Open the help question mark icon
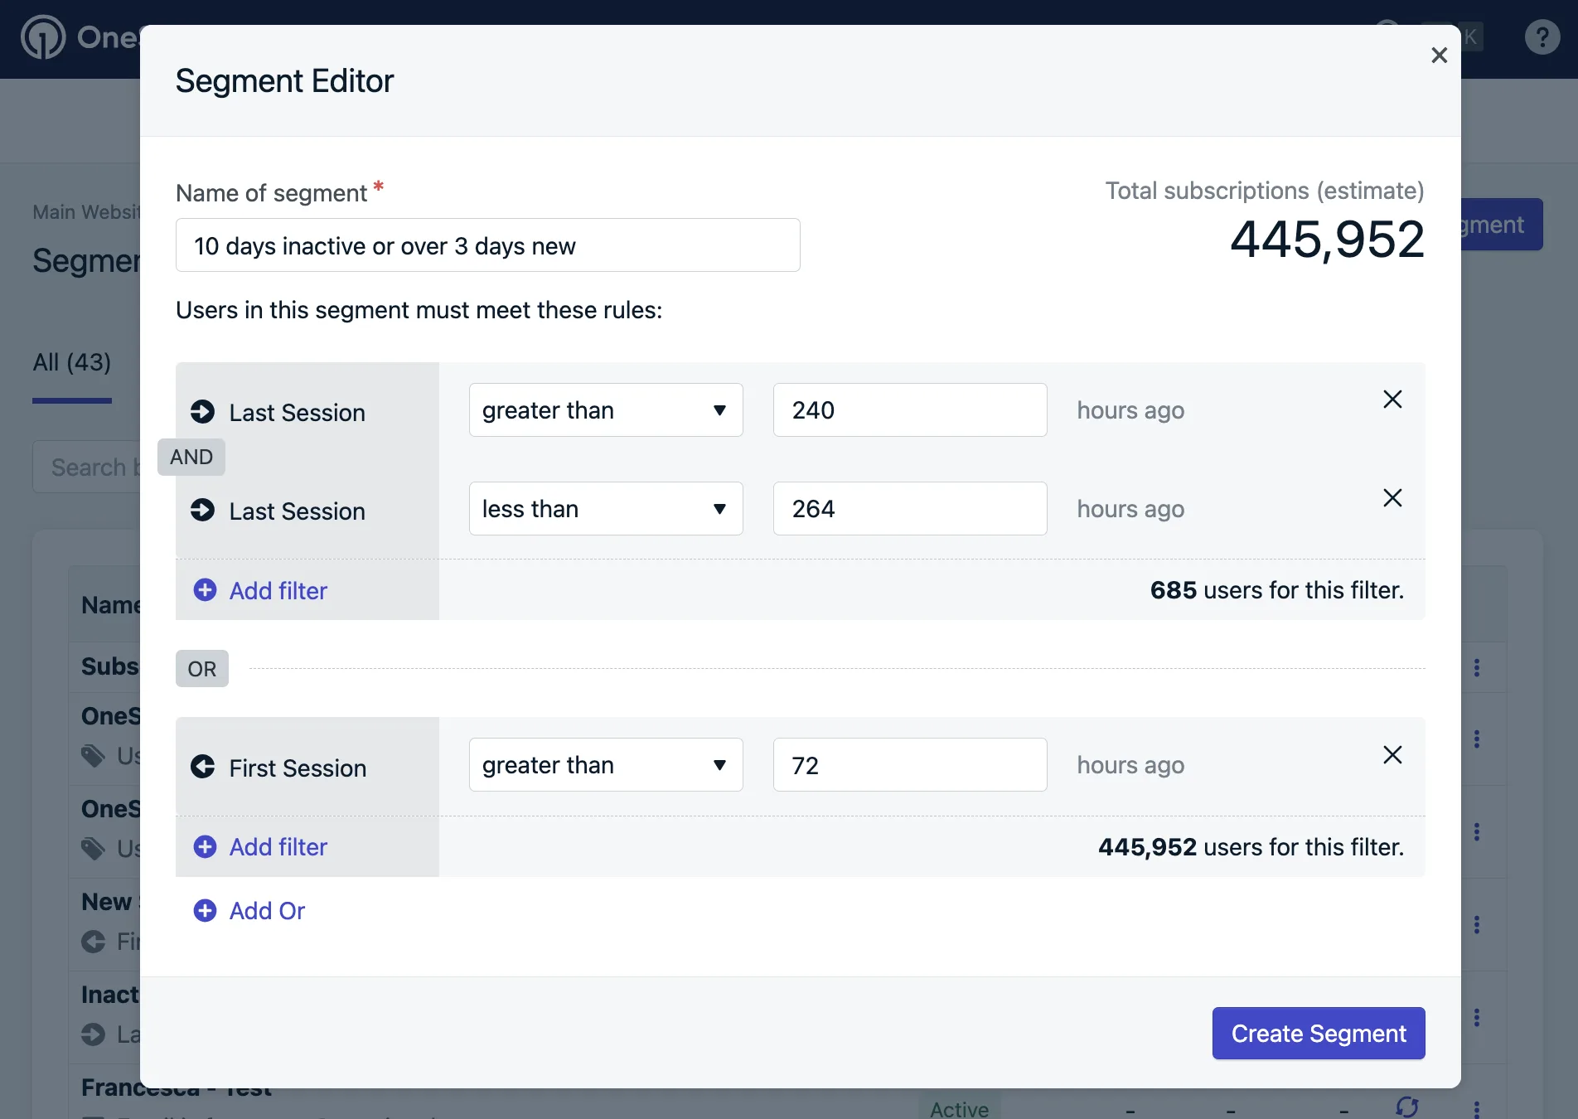 [x=1541, y=37]
